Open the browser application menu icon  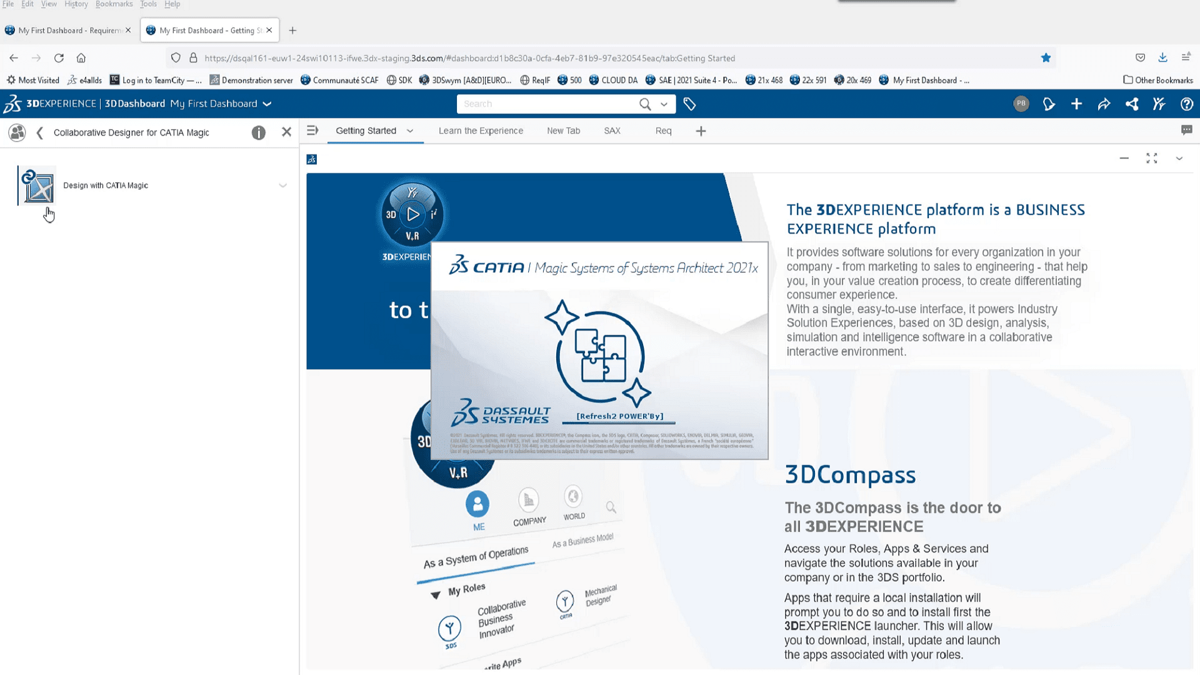(1186, 57)
